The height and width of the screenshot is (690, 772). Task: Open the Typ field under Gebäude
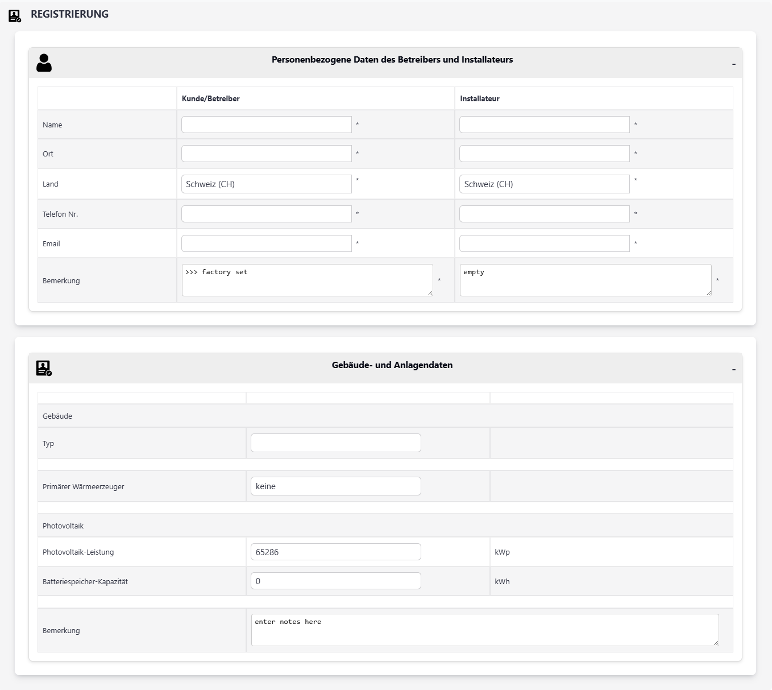tap(335, 443)
